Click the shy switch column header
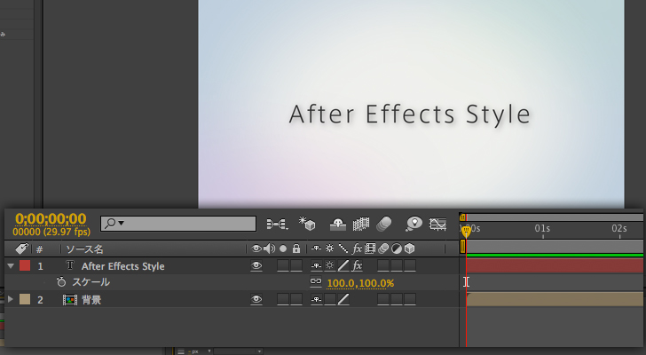The height and width of the screenshot is (355, 646). 316,248
